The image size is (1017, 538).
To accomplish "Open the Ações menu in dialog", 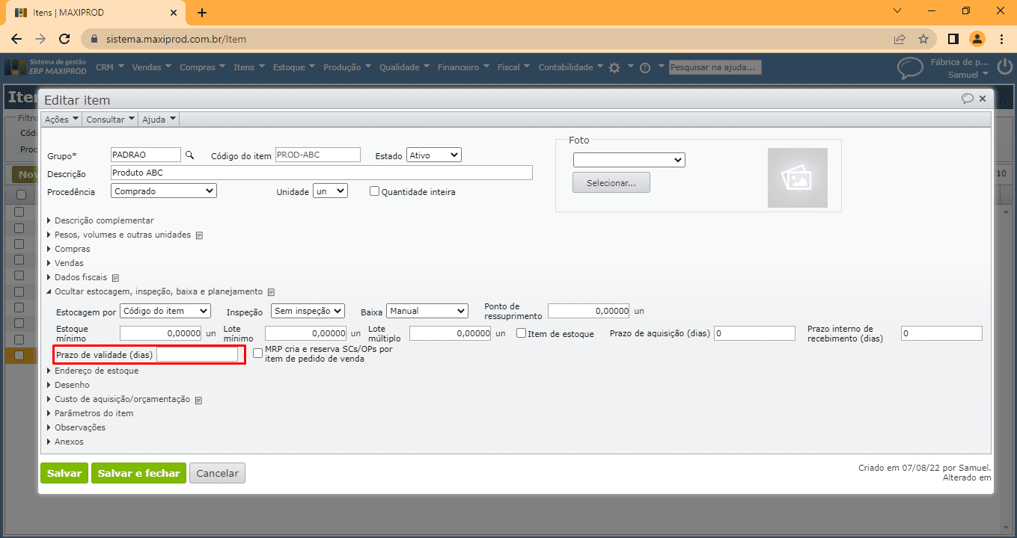I will pyautogui.click(x=61, y=119).
